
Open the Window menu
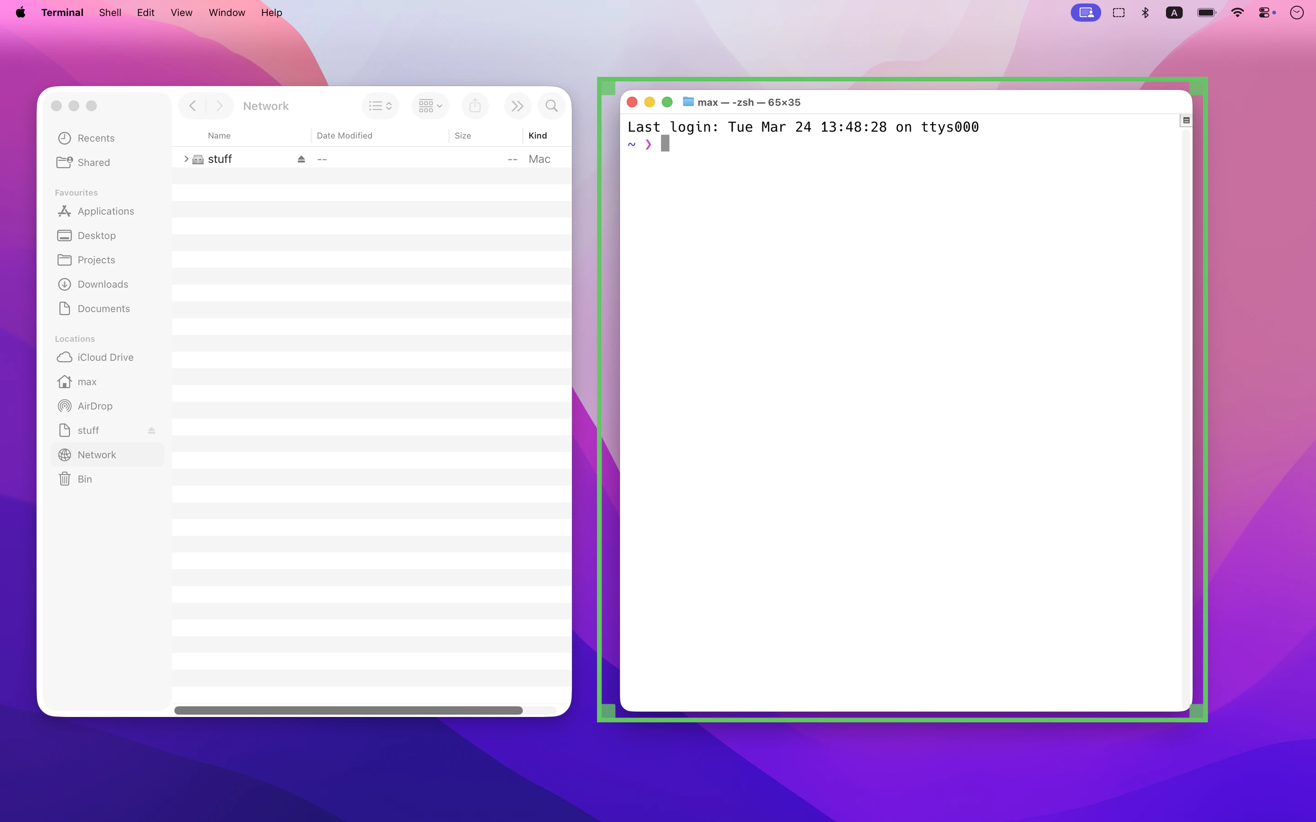coord(227,12)
